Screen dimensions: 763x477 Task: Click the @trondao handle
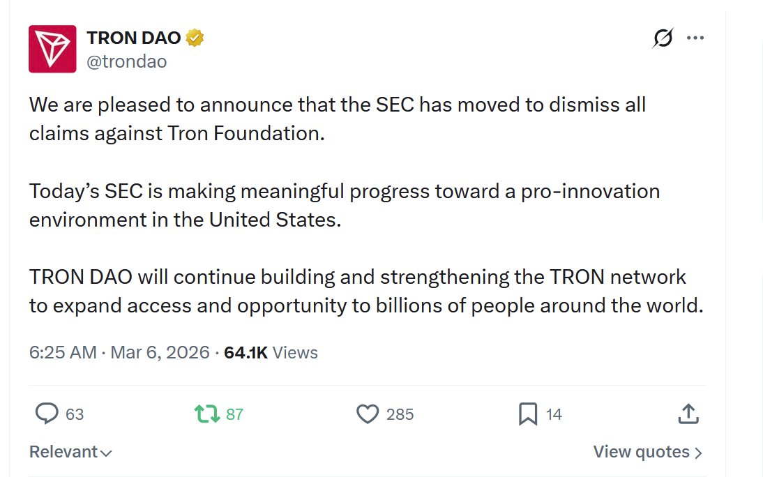(x=126, y=61)
